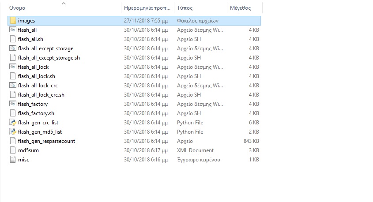
Task: Select the md5sum XML document icon
Action: (x=13, y=150)
